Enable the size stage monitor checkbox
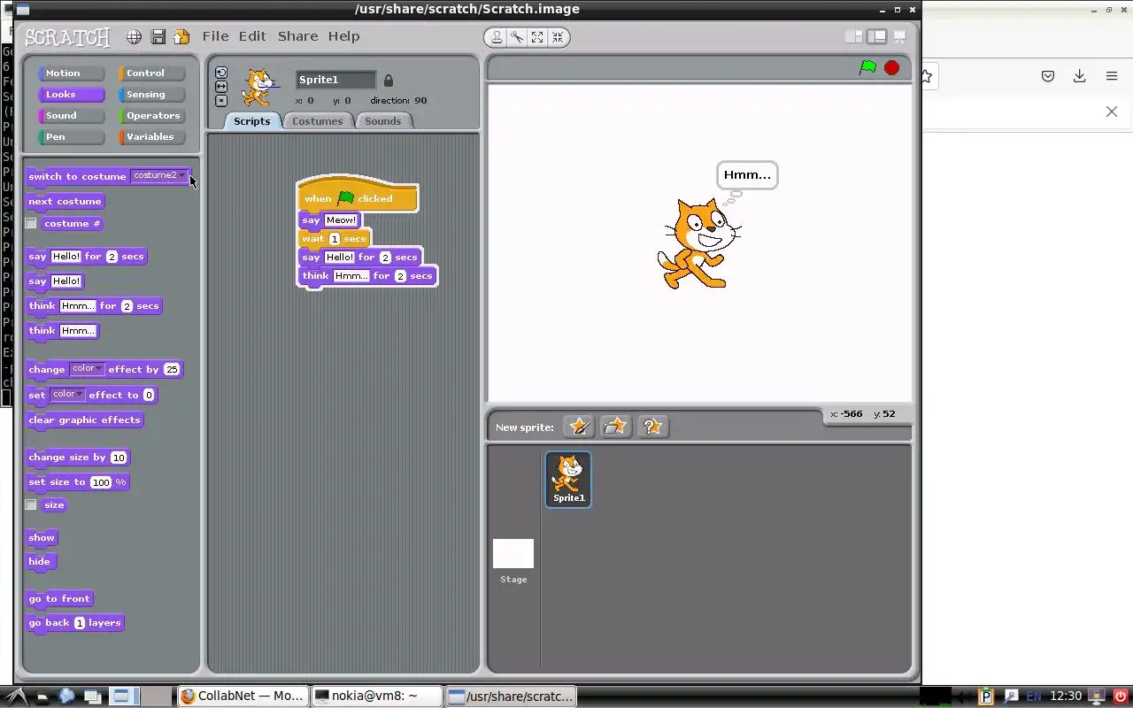 [x=31, y=504]
